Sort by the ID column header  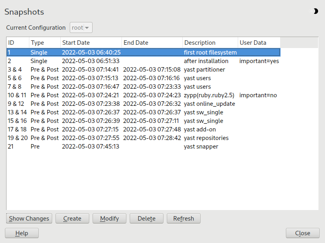18,42
